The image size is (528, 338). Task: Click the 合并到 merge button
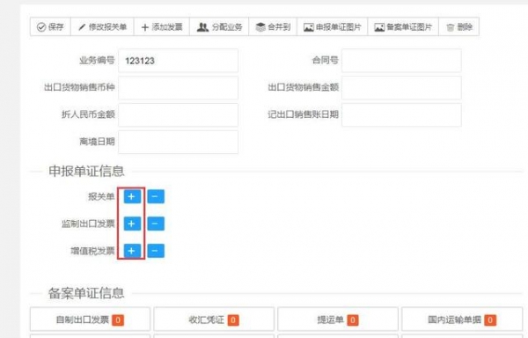(273, 27)
